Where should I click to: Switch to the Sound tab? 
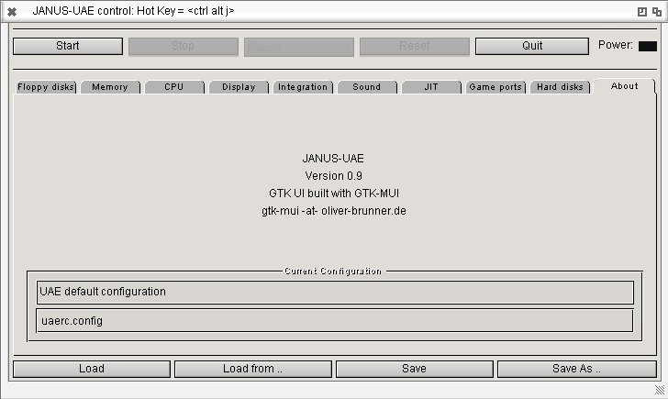pyautogui.click(x=367, y=87)
